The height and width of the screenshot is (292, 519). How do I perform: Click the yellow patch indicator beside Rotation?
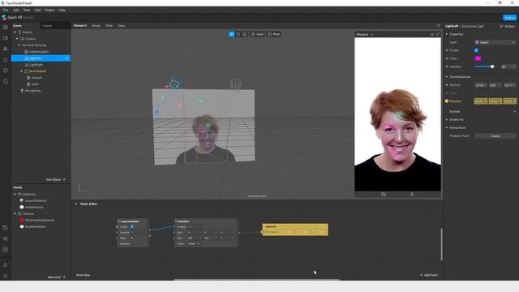click(447, 101)
